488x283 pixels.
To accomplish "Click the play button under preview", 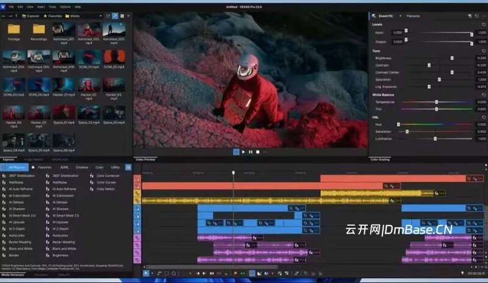I will pyautogui.click(x=243, y=152).
